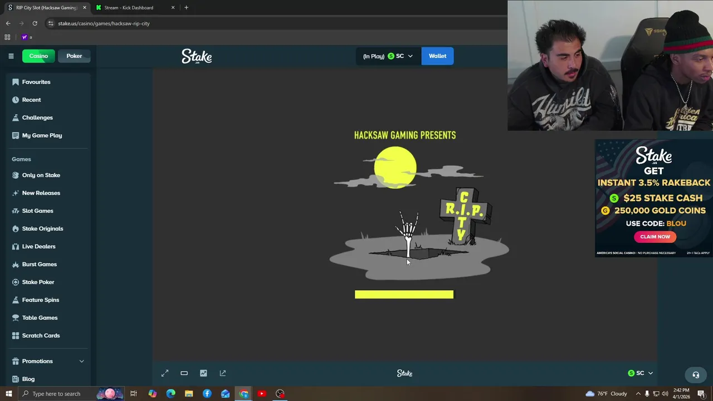713x401 pixels.
Task: Open the notification center icon
Action: (x=701, y=394)
